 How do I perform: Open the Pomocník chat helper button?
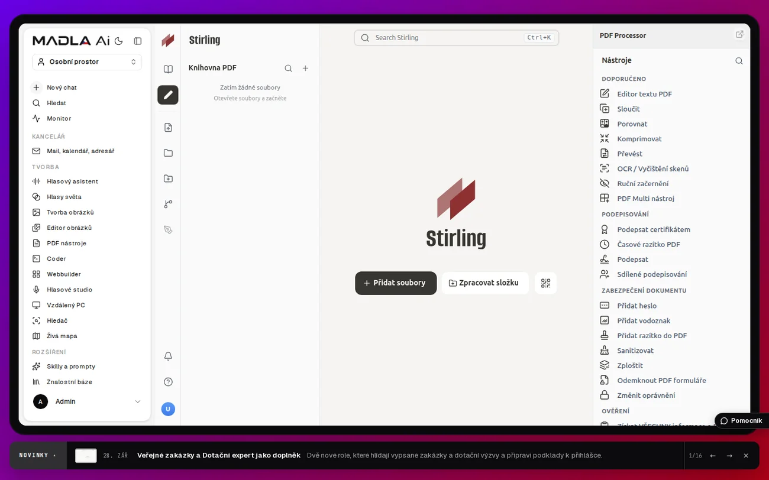[x=741, y=421]
